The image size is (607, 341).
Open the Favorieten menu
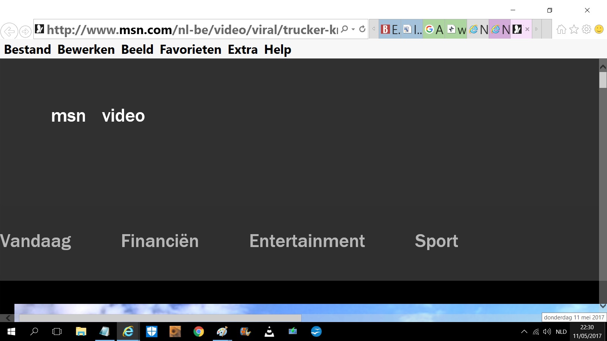[x=190, y=50]
